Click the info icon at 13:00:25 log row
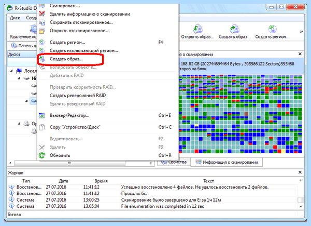 tap(11, 200)
